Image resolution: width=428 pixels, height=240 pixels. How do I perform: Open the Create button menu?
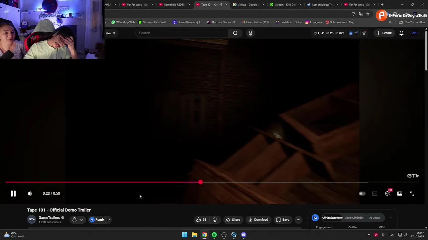[384, 33]
